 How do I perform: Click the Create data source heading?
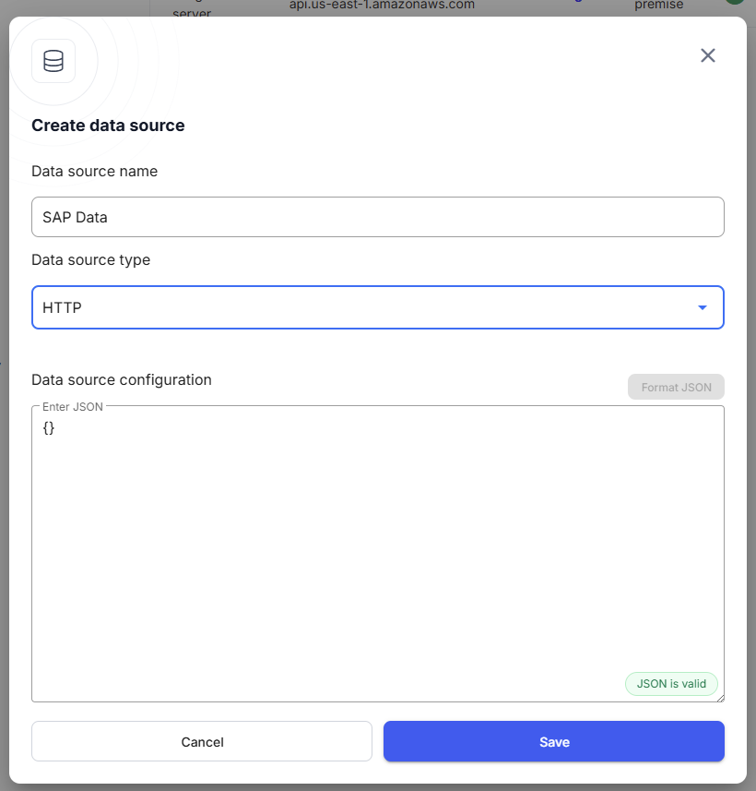(x=108, y=126)
